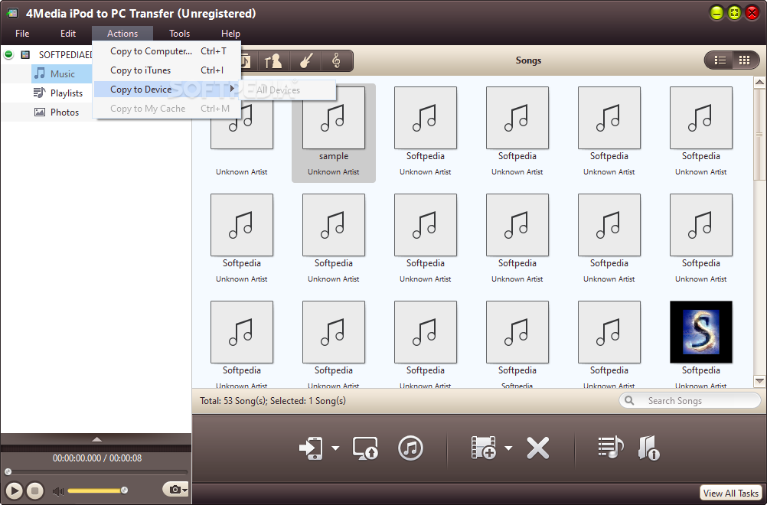Click add files film icon
Image resolution: width=767 pixels, height=505 pixels.
pos(483,448)
